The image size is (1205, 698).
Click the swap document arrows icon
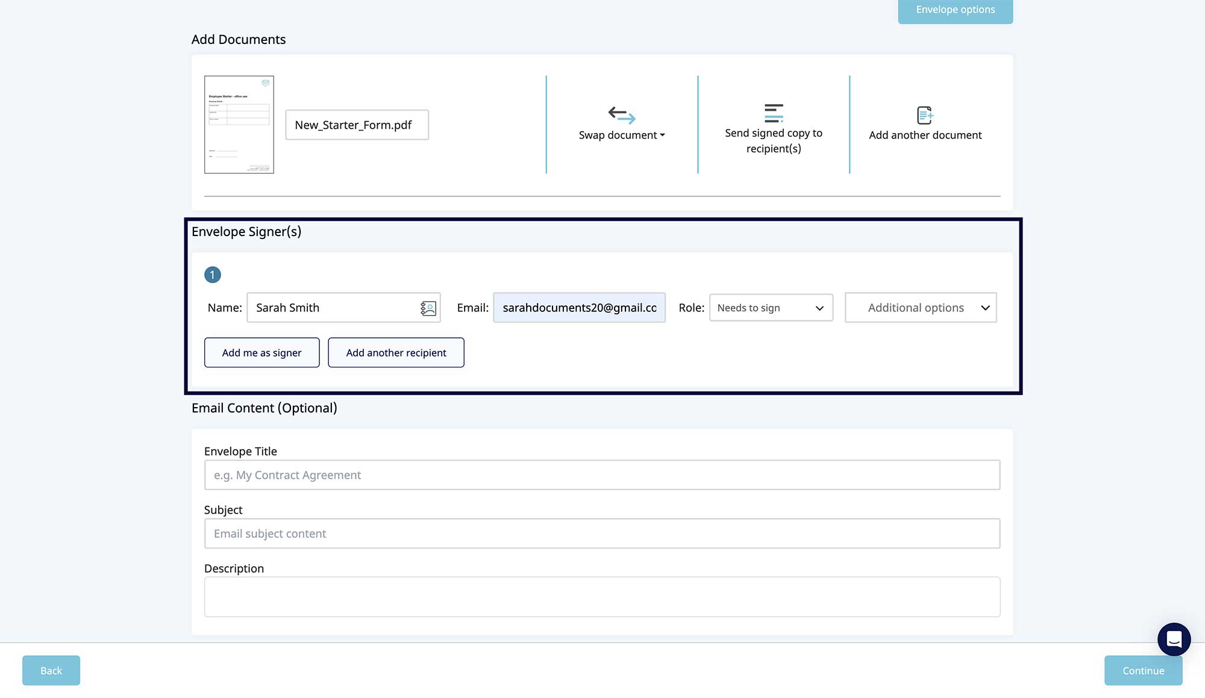622,114
